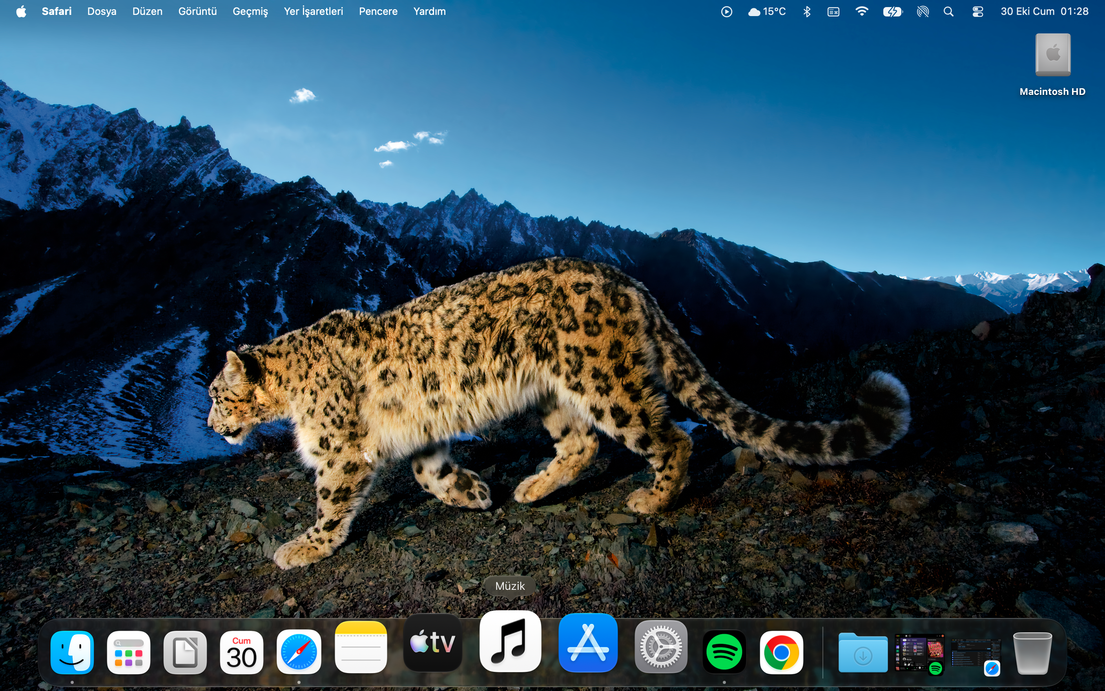Click the date and time 30 Eki Cum 01:28
The height and width of the screenshot is (691, 1105).
coord(1045,11)
